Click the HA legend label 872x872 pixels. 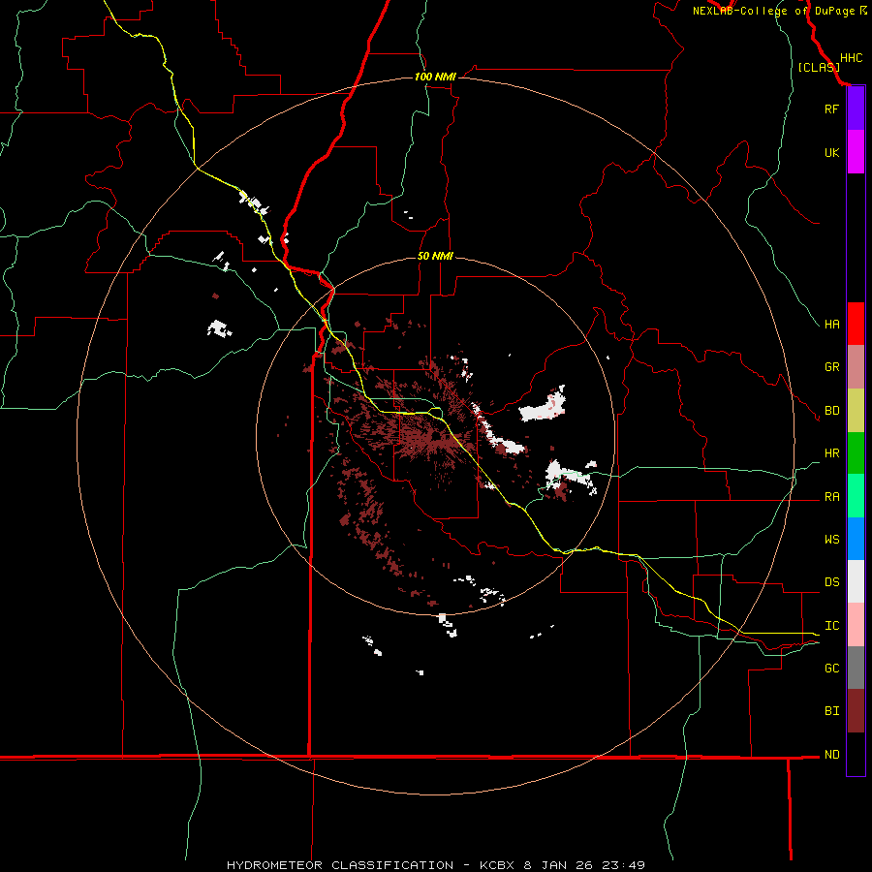click(831, 325)
